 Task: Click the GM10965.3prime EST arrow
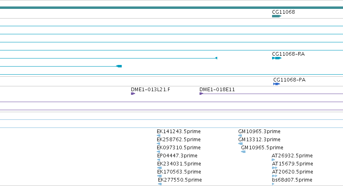pyautogui.click(x=240, y=136)
